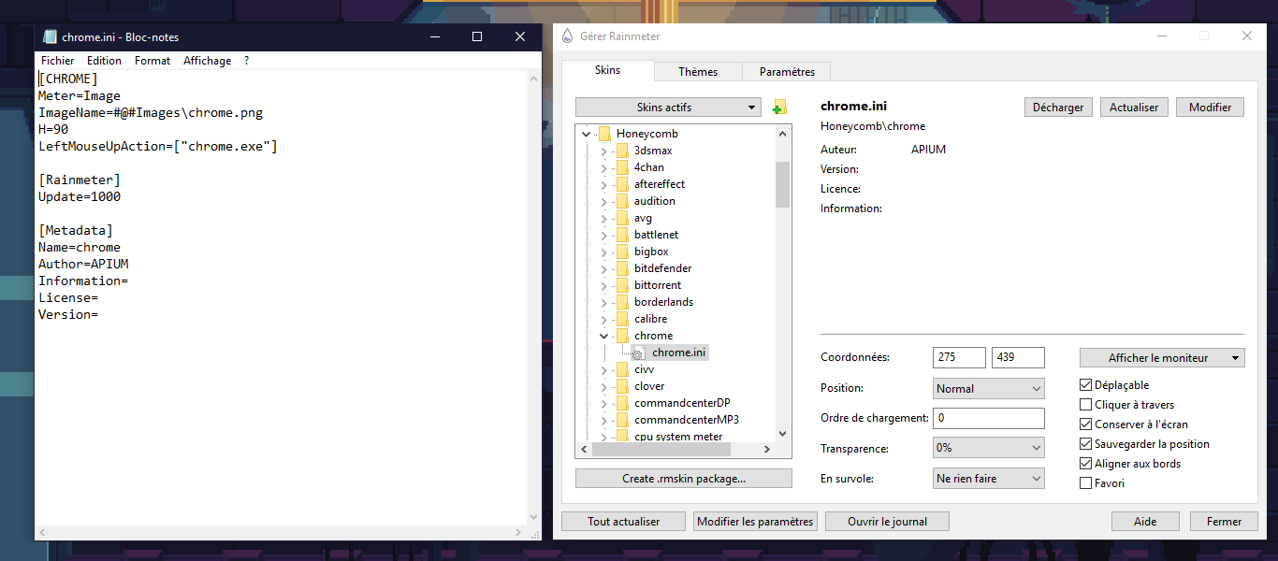This screenshot has height=561, width=1278.
Task: Click the Create .rmskin package button
Action: point(683,479)
